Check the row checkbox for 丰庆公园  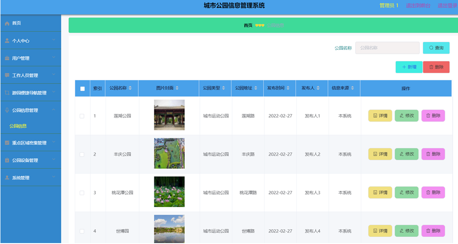click(82, 155)
